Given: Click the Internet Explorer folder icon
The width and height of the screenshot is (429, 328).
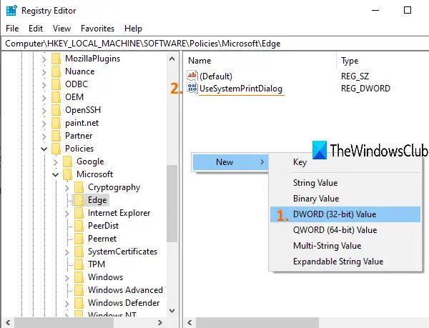Looking at the screenshot, I should pos(79,213).
